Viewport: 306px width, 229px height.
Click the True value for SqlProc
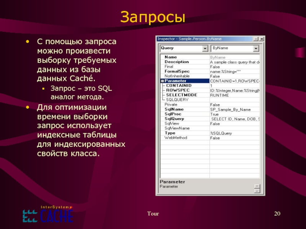(235, 114)
